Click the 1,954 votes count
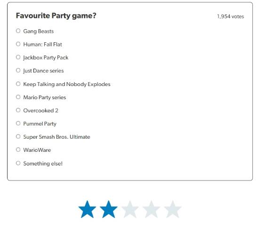The image size is (259, 228). pyautogui.click(x=230, y=16)
